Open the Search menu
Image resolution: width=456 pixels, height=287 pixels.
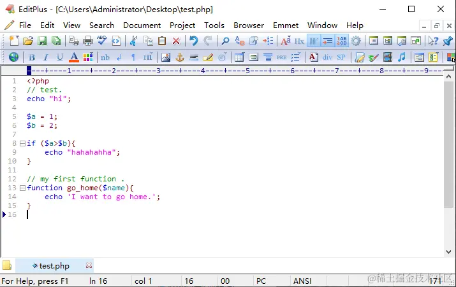tap(101, 25)
